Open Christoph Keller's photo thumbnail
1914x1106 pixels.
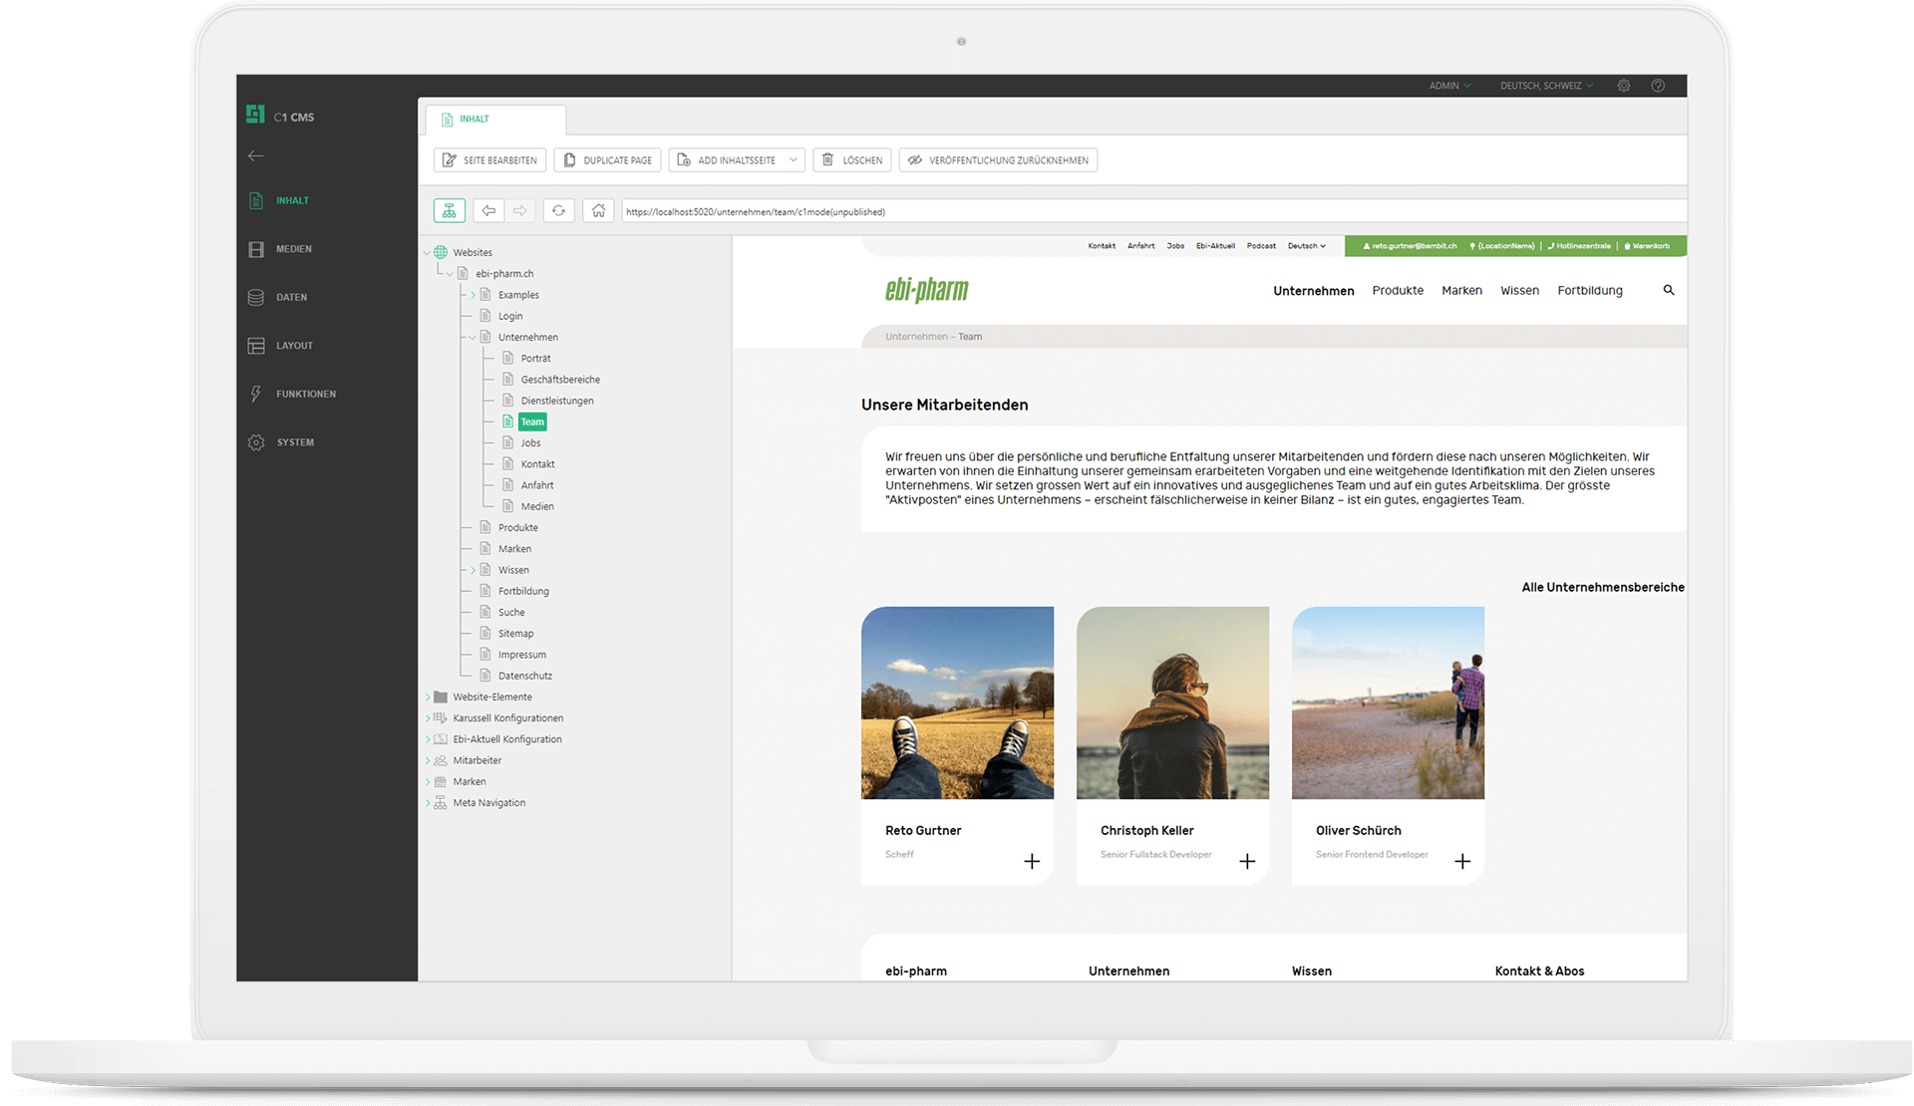(1172, 702)
